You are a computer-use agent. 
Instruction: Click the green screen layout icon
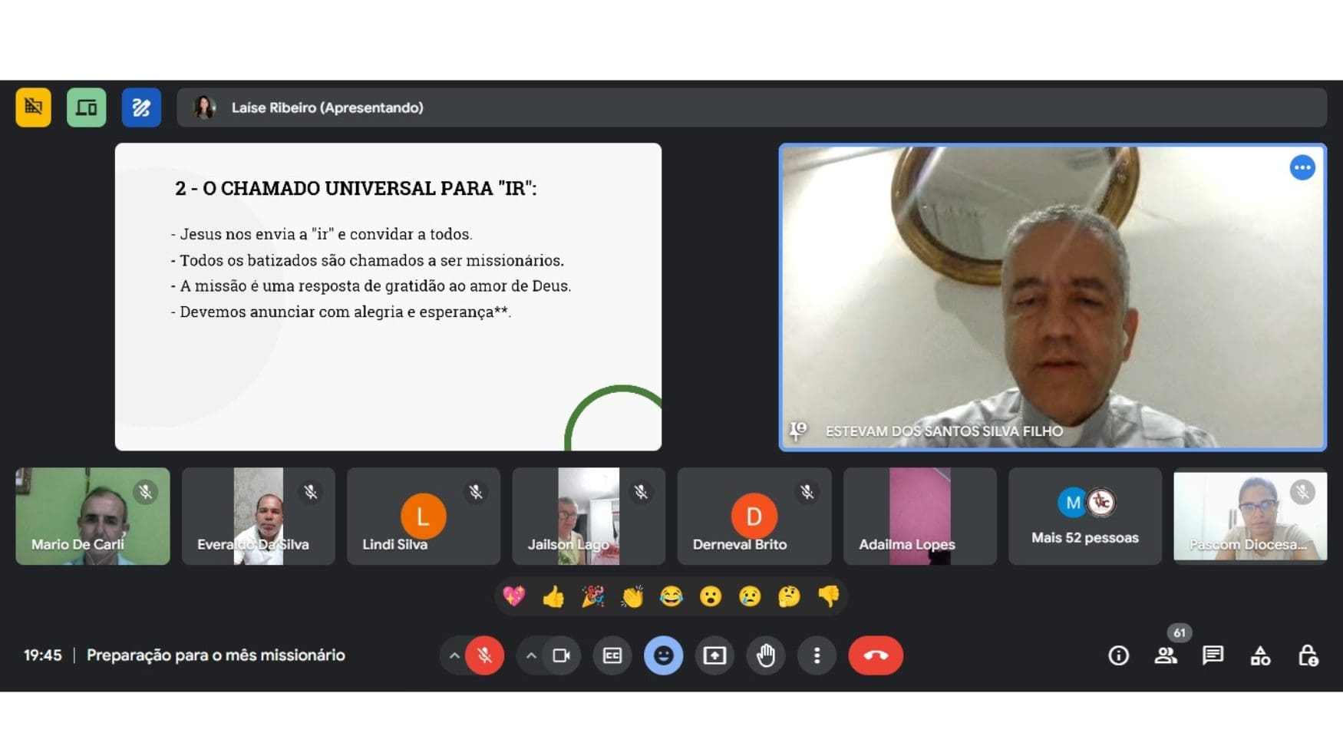[86, 107]
